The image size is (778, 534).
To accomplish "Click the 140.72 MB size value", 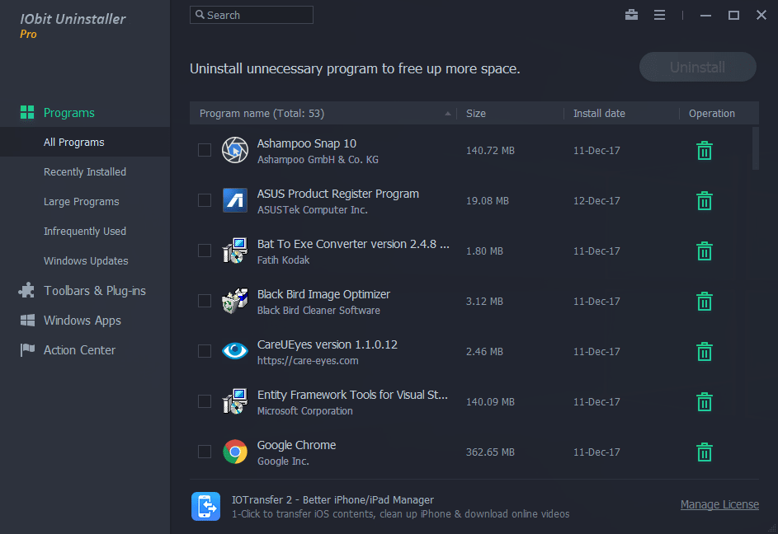I will tap(490, 151).
